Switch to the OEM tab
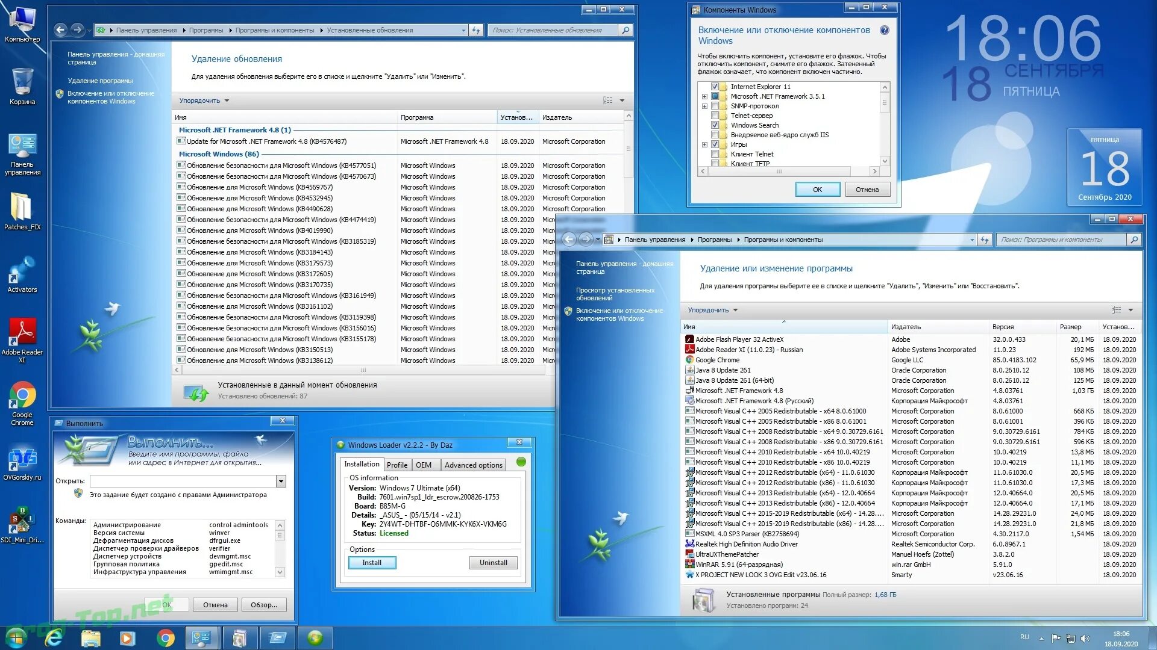This screenshot has width=1157, height=650. (424, 465)
